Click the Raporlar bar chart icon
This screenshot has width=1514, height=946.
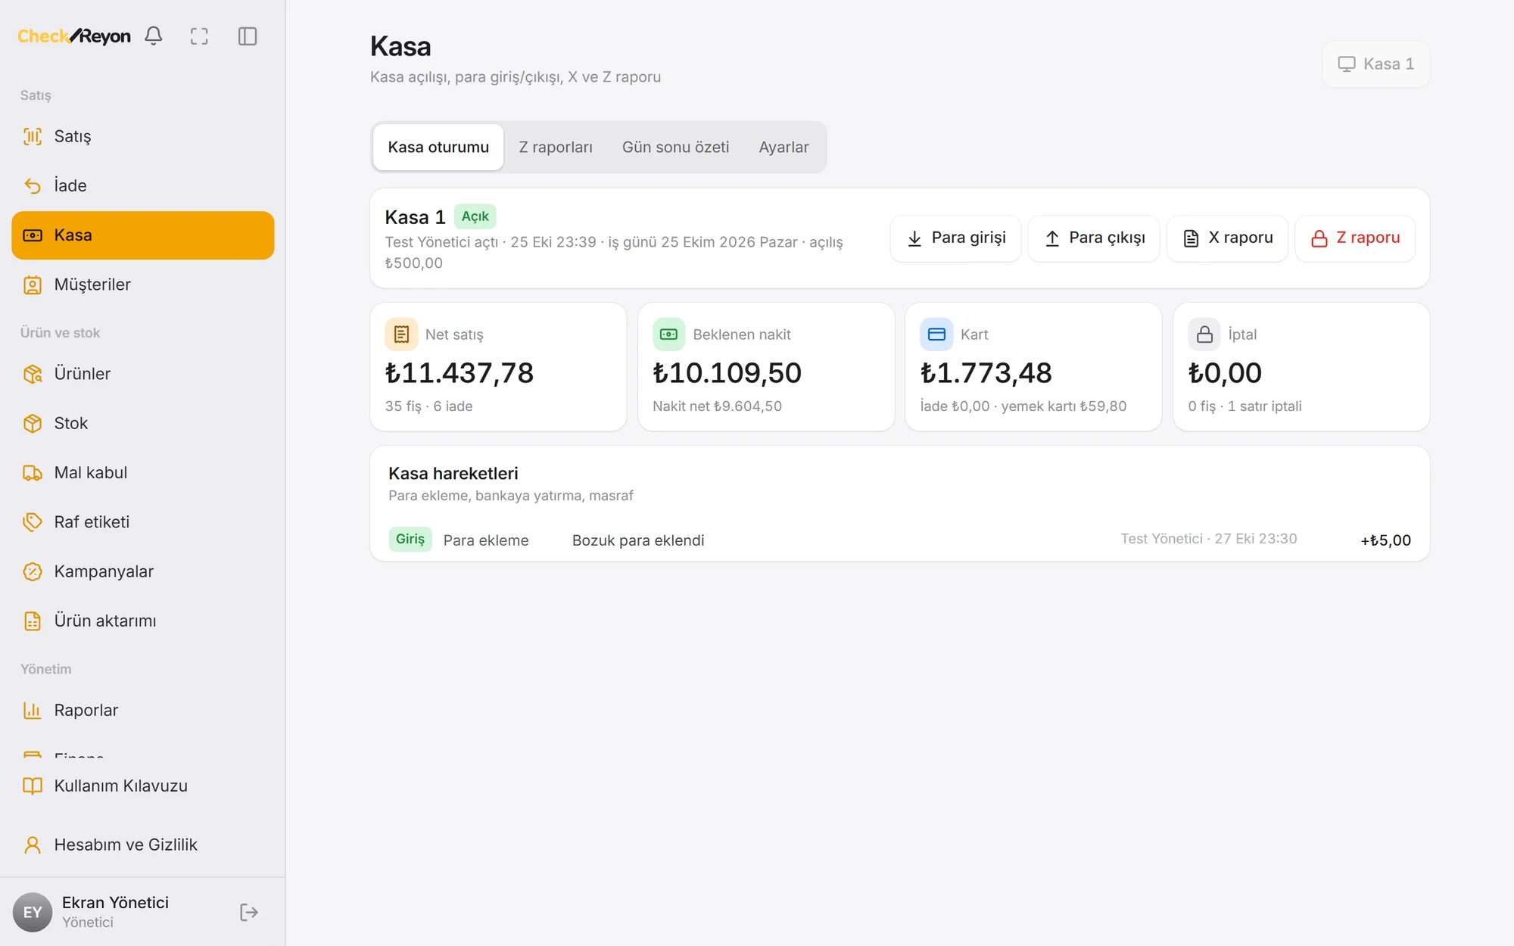33,710
